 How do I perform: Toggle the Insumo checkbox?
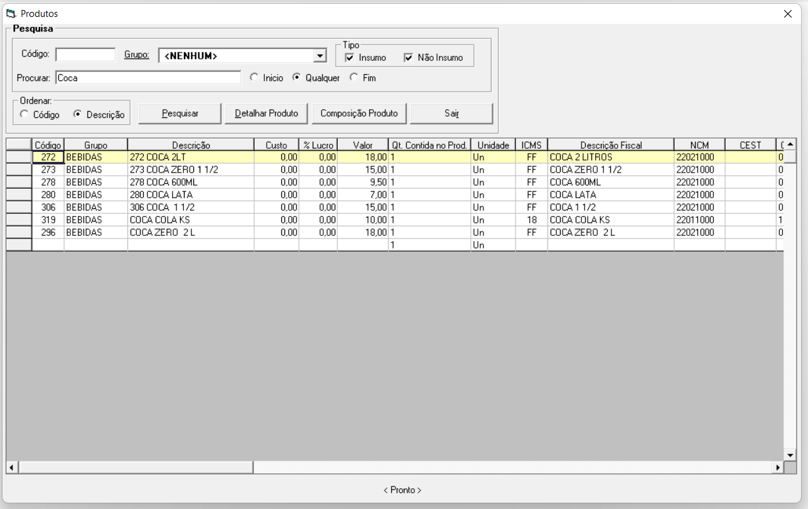point(350,58)
